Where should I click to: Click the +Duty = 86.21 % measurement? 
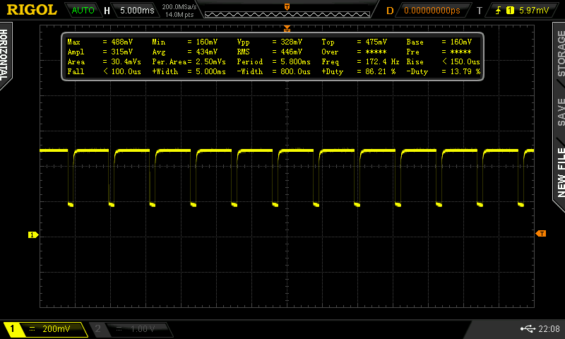tap(359, 72)
